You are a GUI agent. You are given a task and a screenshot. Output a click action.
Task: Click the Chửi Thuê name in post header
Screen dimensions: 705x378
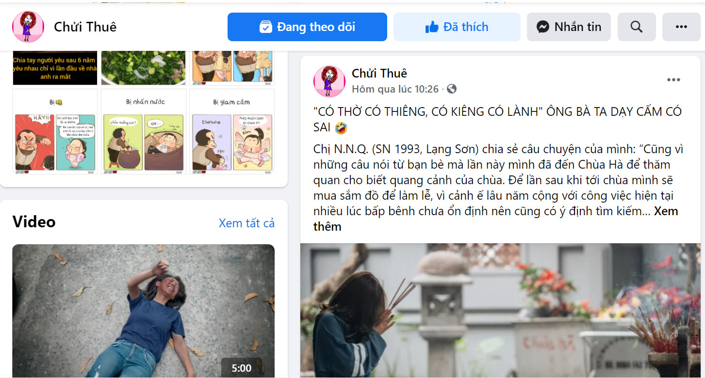coord(379,73)
